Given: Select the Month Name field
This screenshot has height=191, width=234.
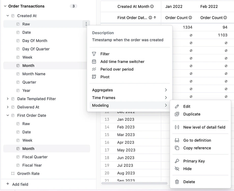Looking at the screenshot, I should (45, 74).
